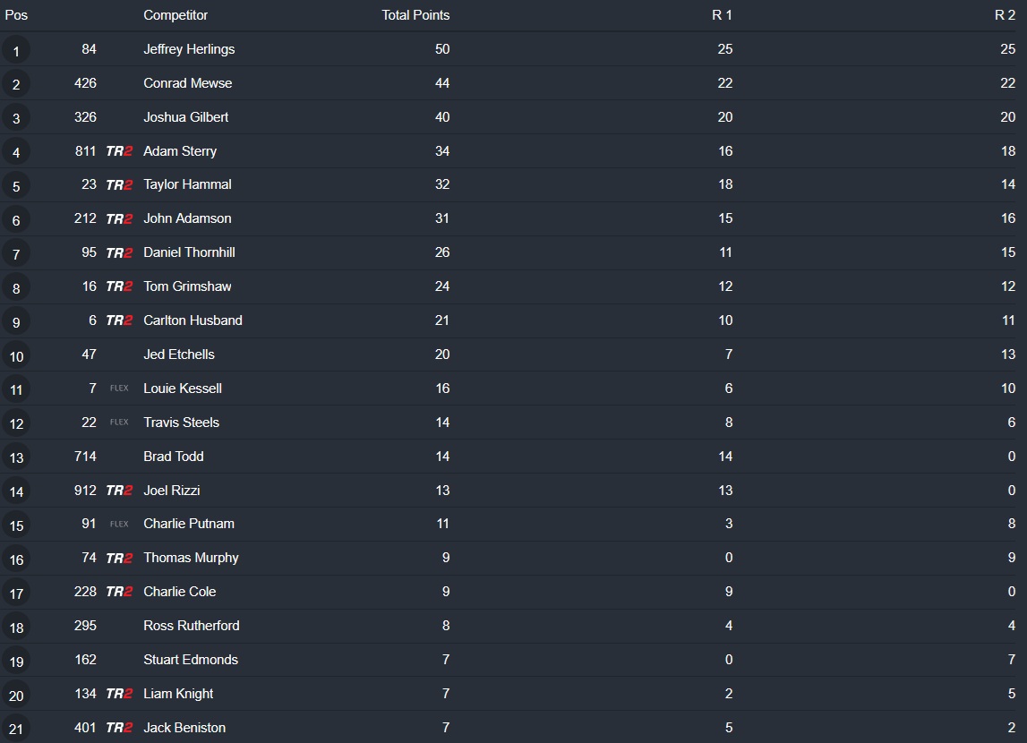Click the position 10 circle badge
Viewport: 1027px width, 743px height.
pyautogui.click(x=16, y=355)
